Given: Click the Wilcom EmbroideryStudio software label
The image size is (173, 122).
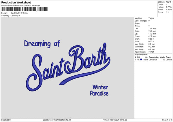Looking at the screenshot, I should [20, 5].
